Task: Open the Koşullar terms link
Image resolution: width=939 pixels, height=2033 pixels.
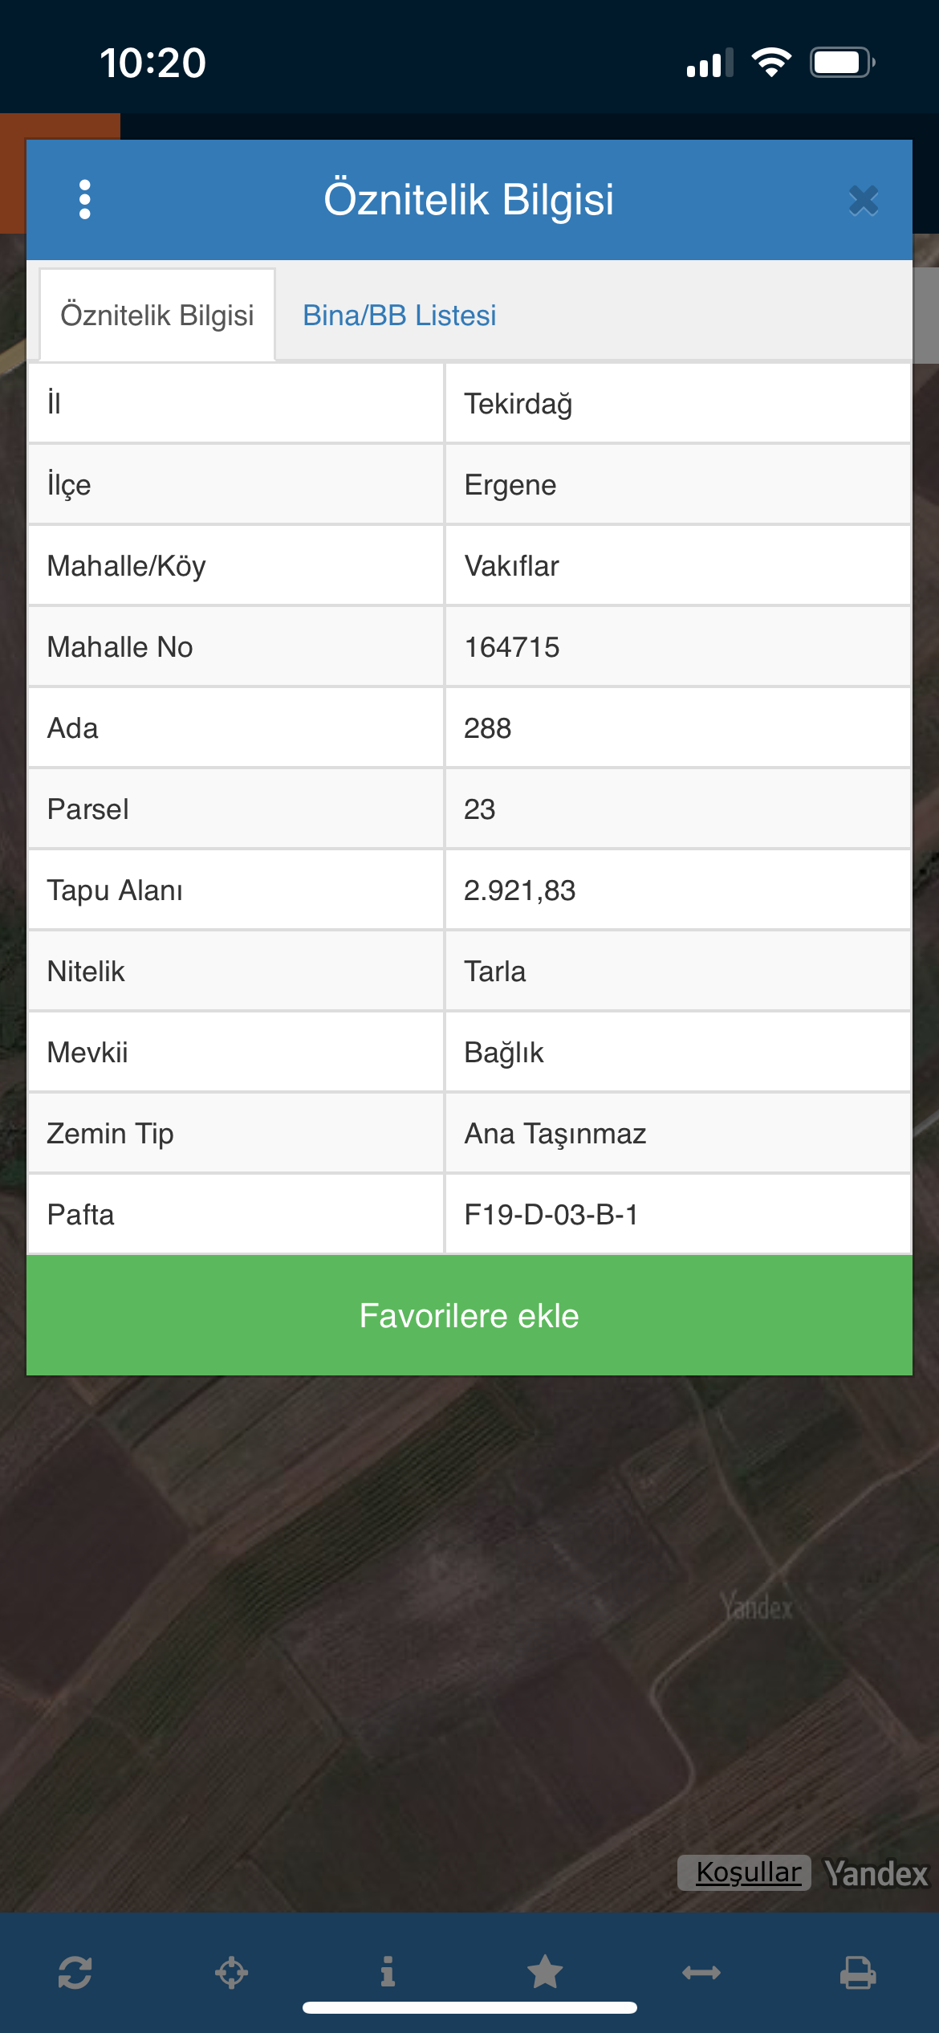Action: tap(747, 1872)
